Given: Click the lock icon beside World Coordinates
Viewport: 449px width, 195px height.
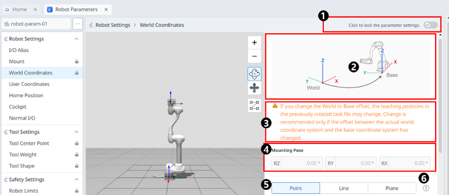Looking at the screenshot, I should [x=77, y=73].
